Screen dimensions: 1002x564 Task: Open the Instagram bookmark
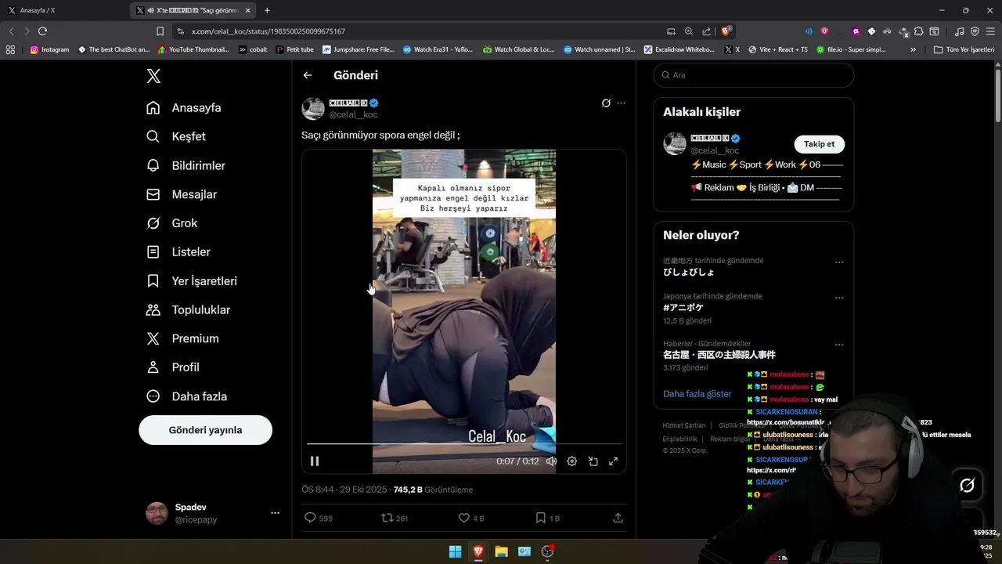point(49,49)
